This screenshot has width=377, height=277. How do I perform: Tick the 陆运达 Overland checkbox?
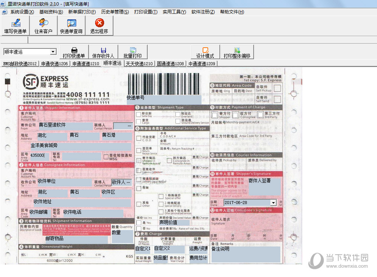(x=178, y=114)
